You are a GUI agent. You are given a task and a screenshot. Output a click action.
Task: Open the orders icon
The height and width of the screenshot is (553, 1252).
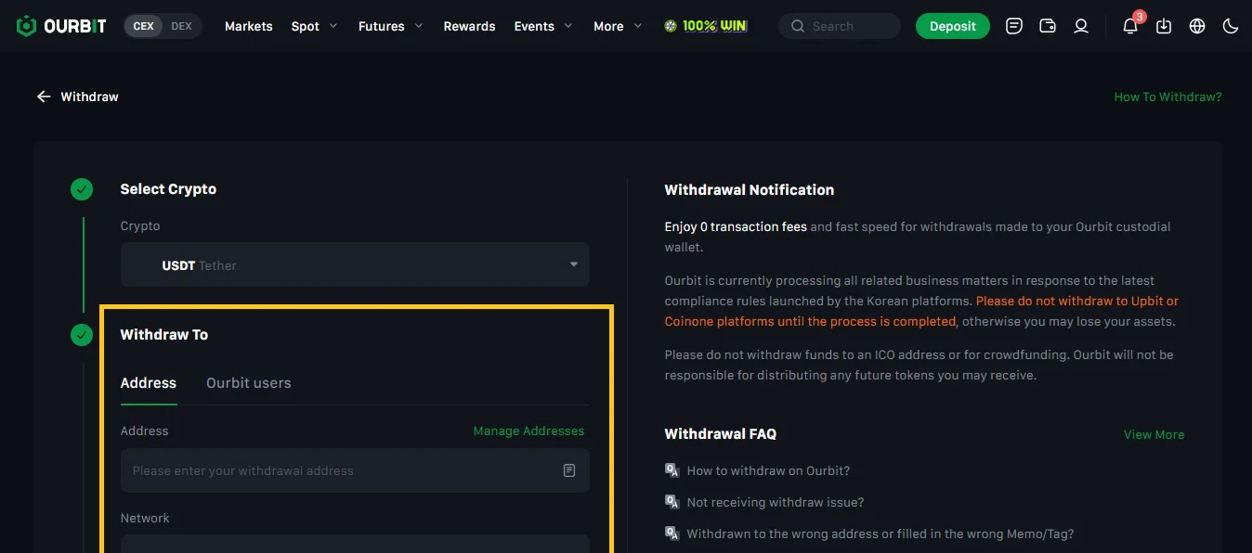[1014, 26]
